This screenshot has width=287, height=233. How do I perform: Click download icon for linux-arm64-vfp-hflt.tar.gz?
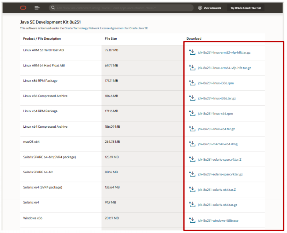pyautogui.click(x=192, y=68)
